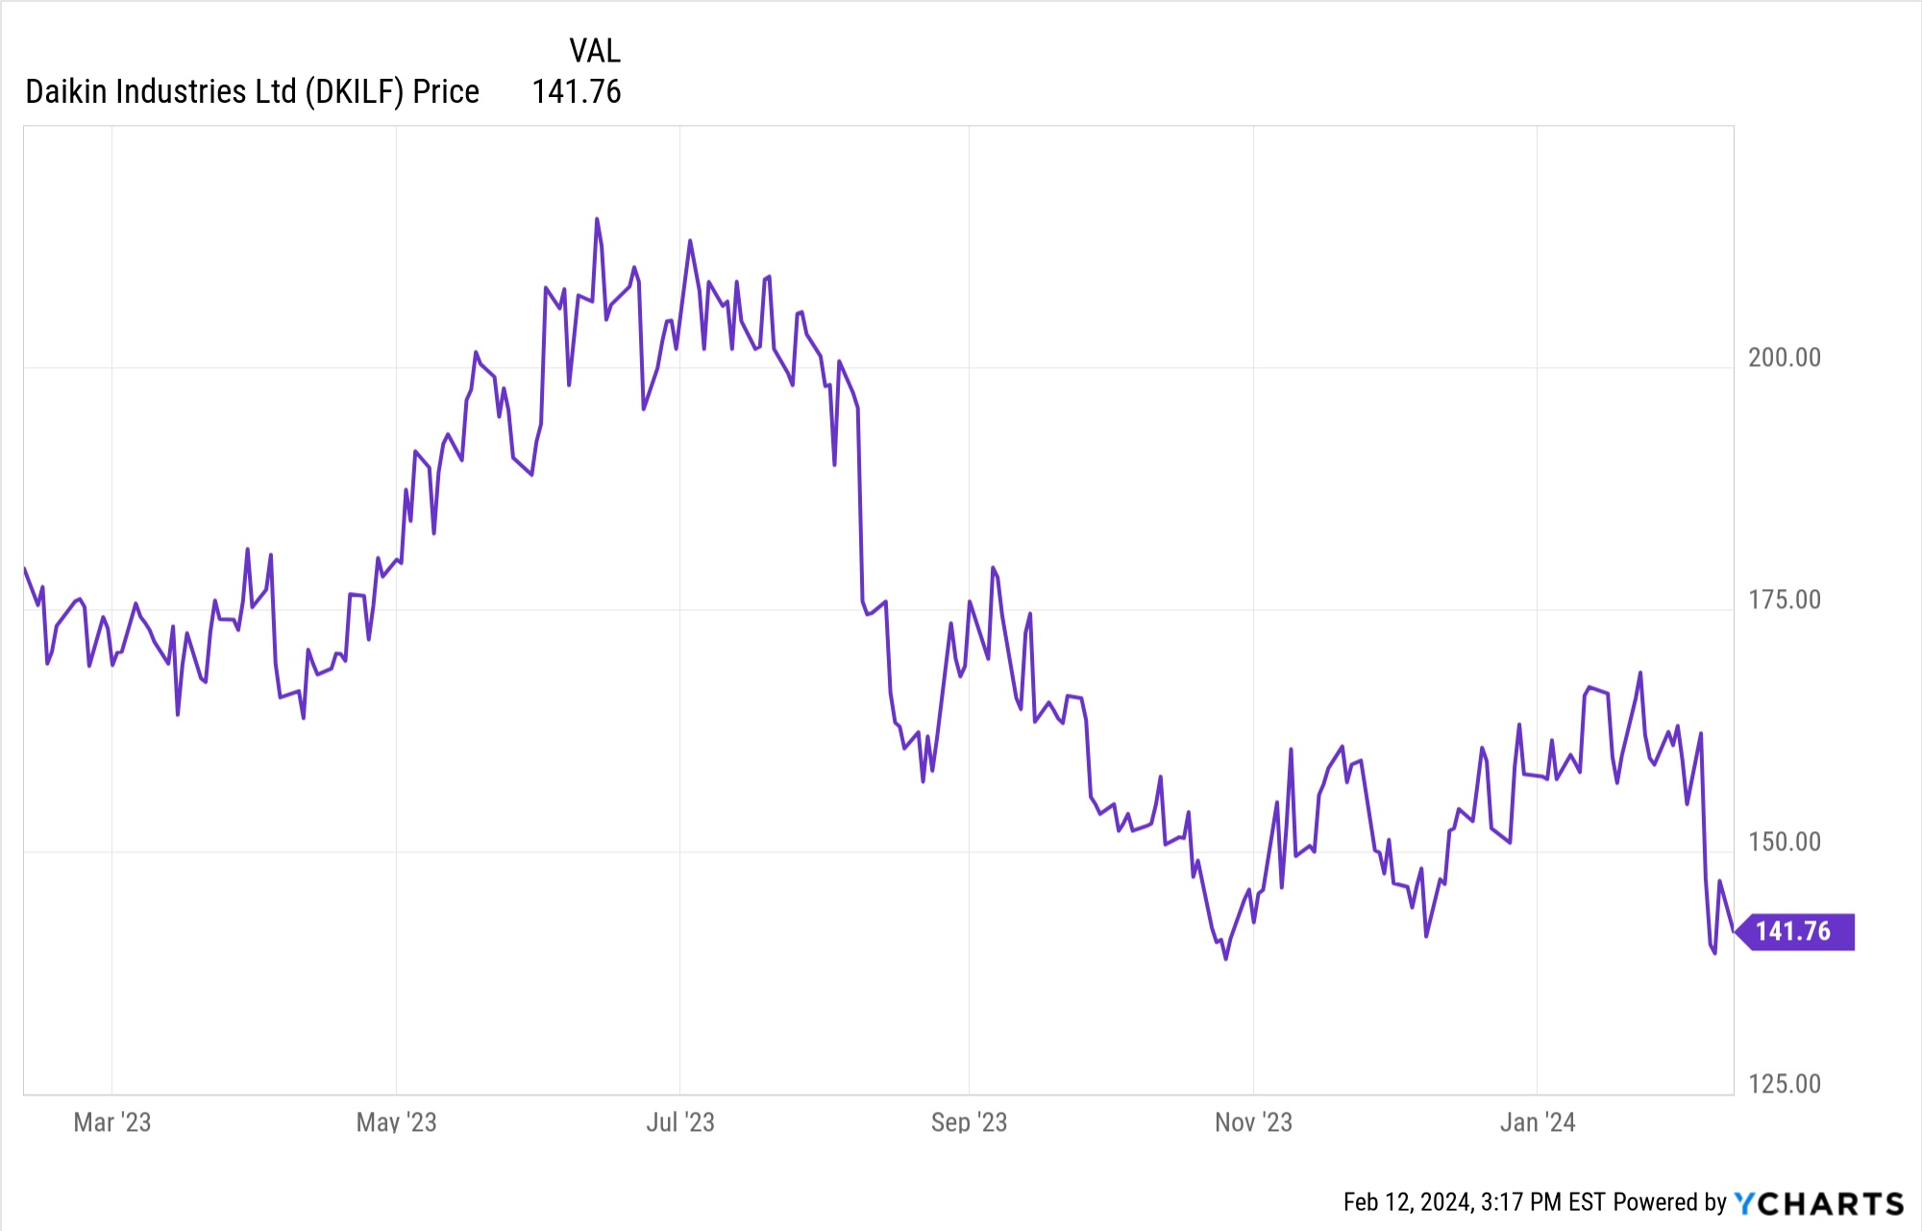Screen dimensions: 1922x1231
Task: Select the Mar '23 axis label
Action: [x=112, y=1122]
